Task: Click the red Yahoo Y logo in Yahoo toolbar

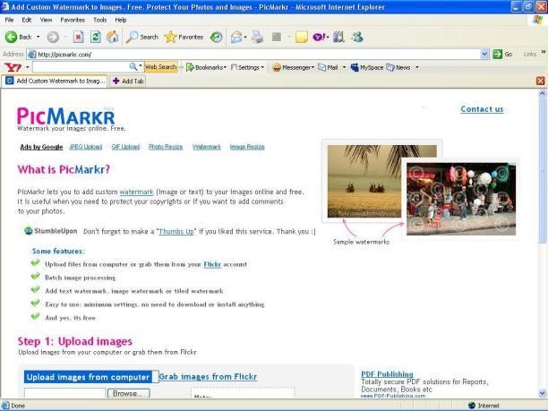Action: (x=13, y=67)
